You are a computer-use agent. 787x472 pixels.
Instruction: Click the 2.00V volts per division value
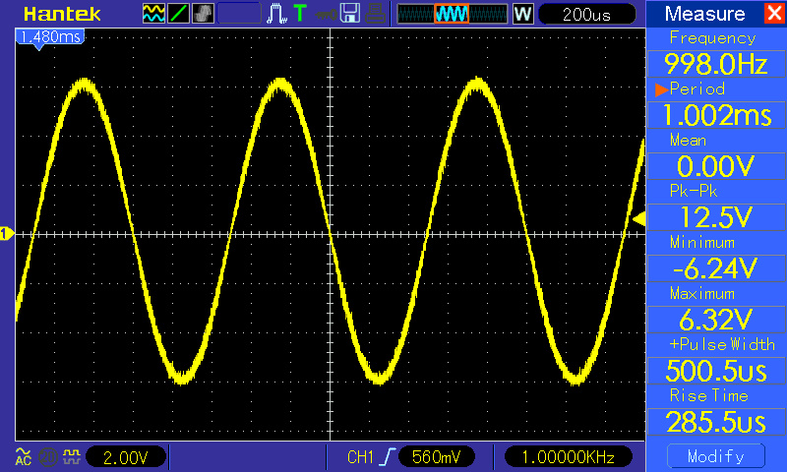pyautogui.click(x=126, y=456)
